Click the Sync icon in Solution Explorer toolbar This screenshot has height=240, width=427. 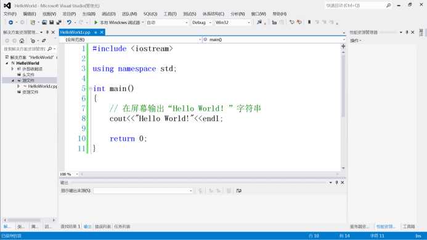(x=44, y=41)
